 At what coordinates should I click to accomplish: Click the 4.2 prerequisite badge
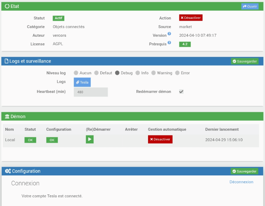185,44
